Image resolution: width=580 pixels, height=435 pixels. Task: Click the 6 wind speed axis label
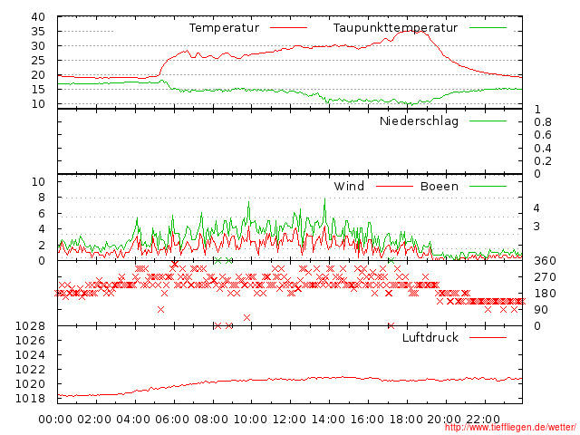(42, 214)
